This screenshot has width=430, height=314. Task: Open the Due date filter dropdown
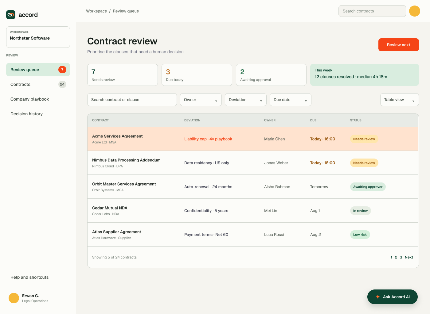coord(291,100)
